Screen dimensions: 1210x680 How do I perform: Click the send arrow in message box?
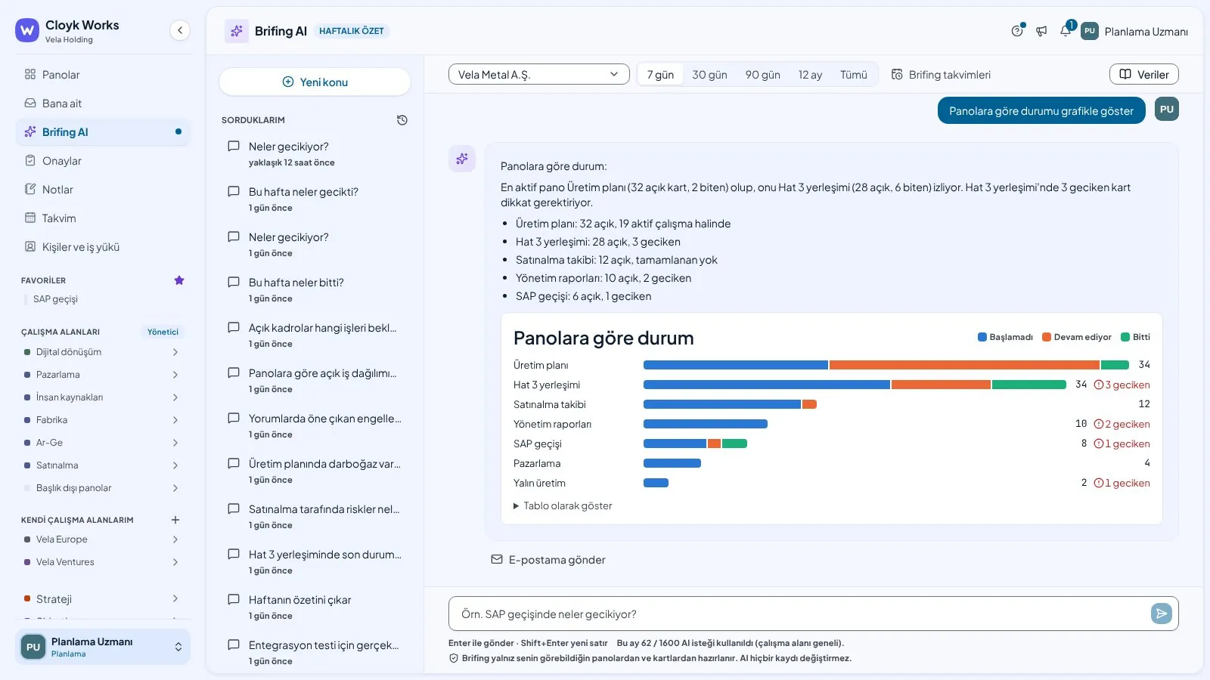click(1161, 614)
